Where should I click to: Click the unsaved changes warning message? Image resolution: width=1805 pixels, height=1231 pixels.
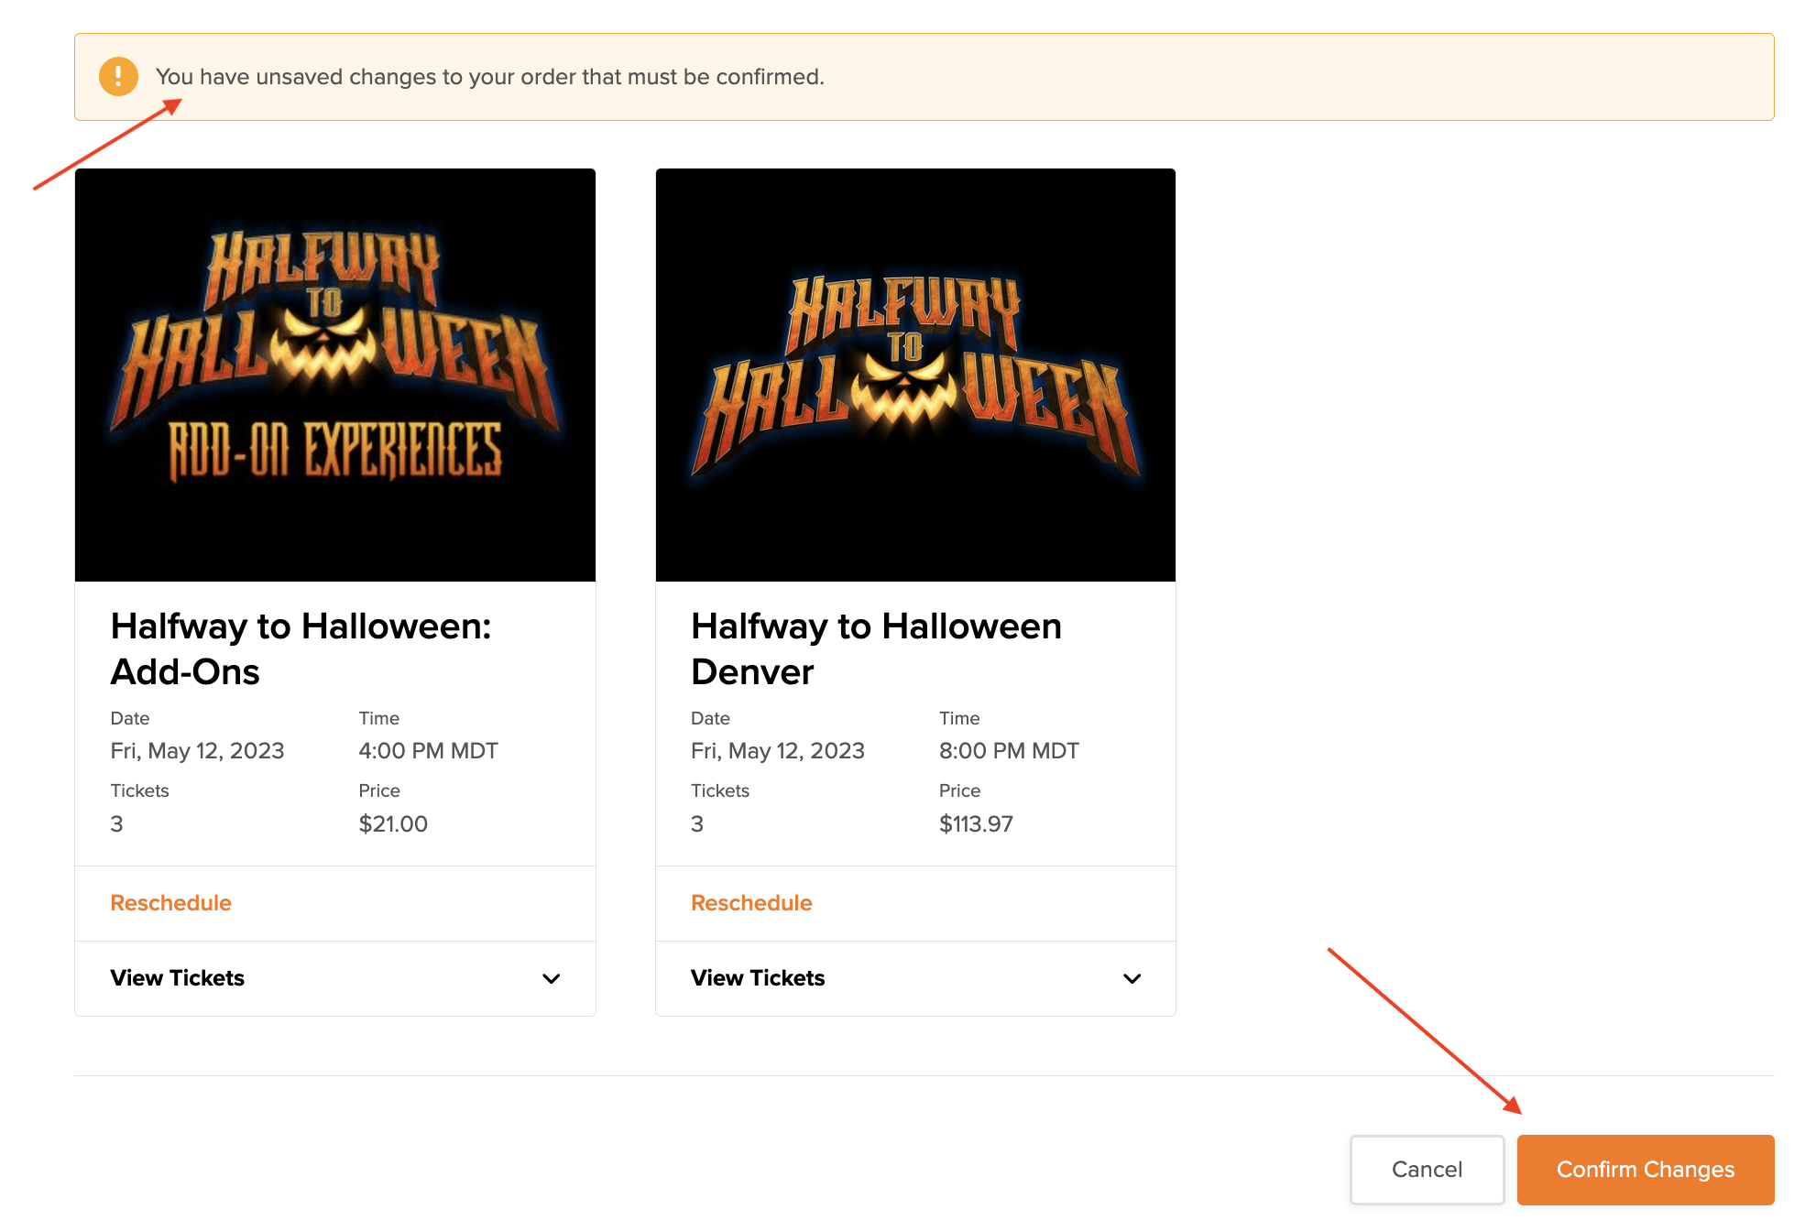point(490,77)
